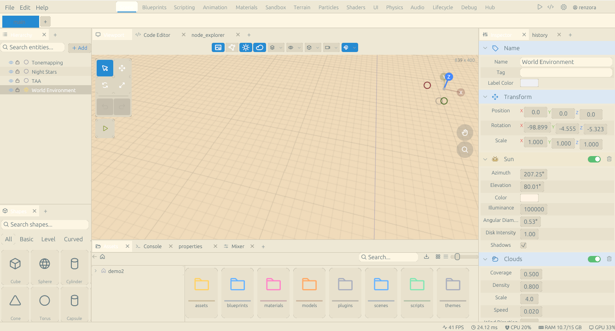This screenshot has width=615, height=331.
Task: Toggle the sun lighting toolbar icon
Action: click(246, 47)
